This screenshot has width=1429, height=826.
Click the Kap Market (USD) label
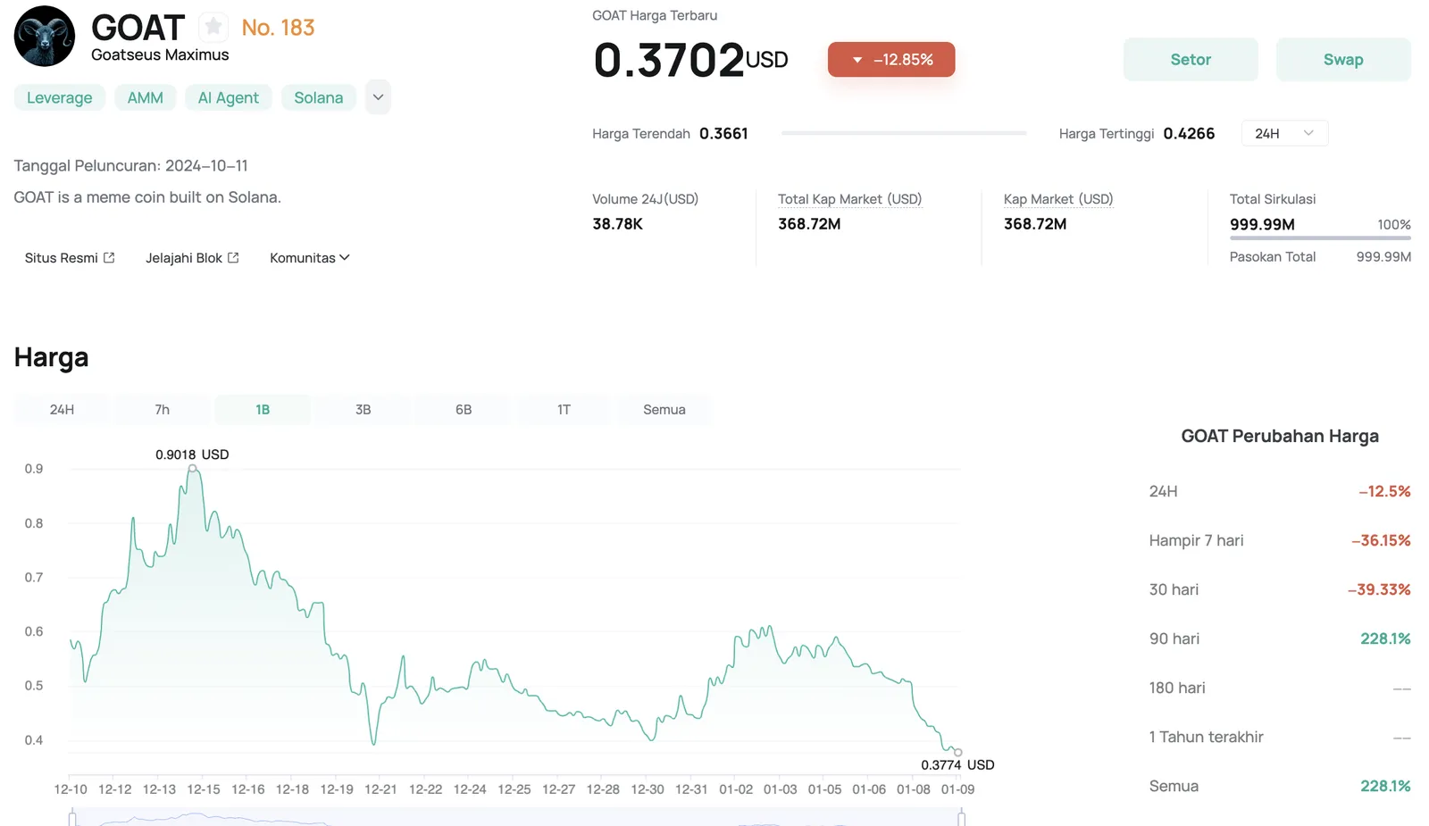(x=1058, y=199)
